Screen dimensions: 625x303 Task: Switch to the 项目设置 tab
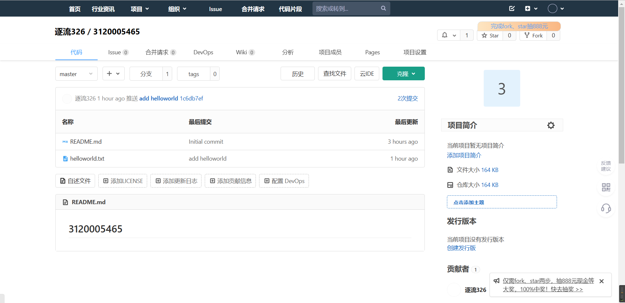(415, 52)
